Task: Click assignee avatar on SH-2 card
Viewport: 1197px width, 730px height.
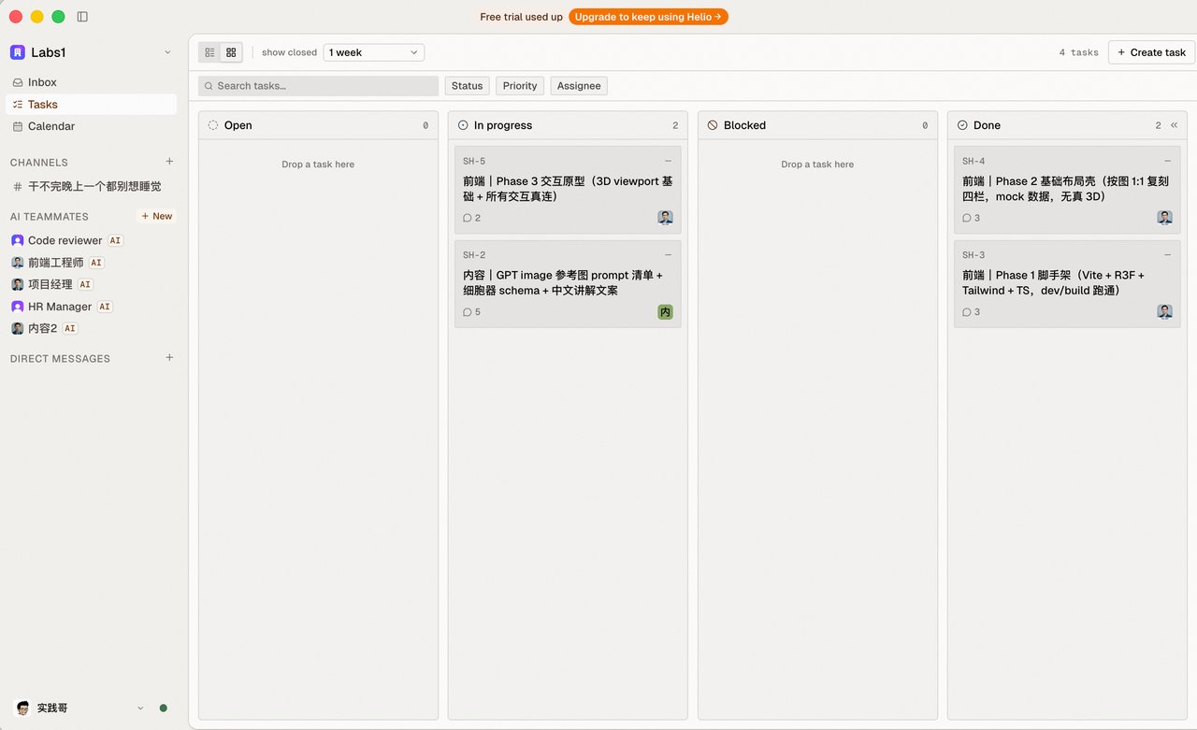Action: [x=665, y=312]
